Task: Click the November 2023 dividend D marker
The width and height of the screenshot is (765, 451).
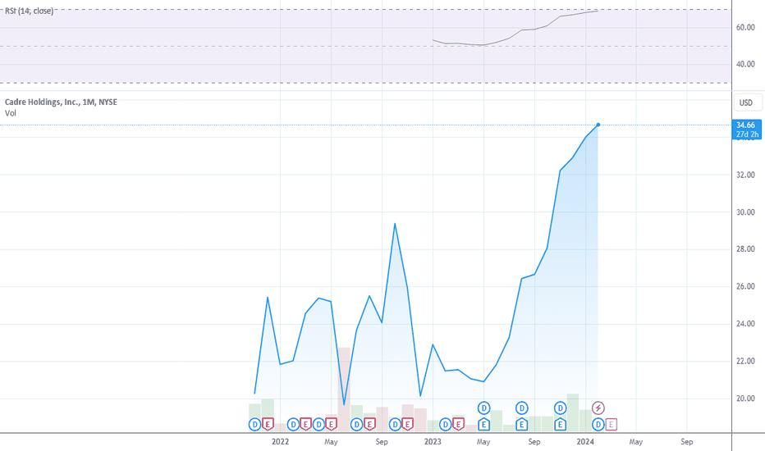Action: pyautogui.click(x=560, y=408)
